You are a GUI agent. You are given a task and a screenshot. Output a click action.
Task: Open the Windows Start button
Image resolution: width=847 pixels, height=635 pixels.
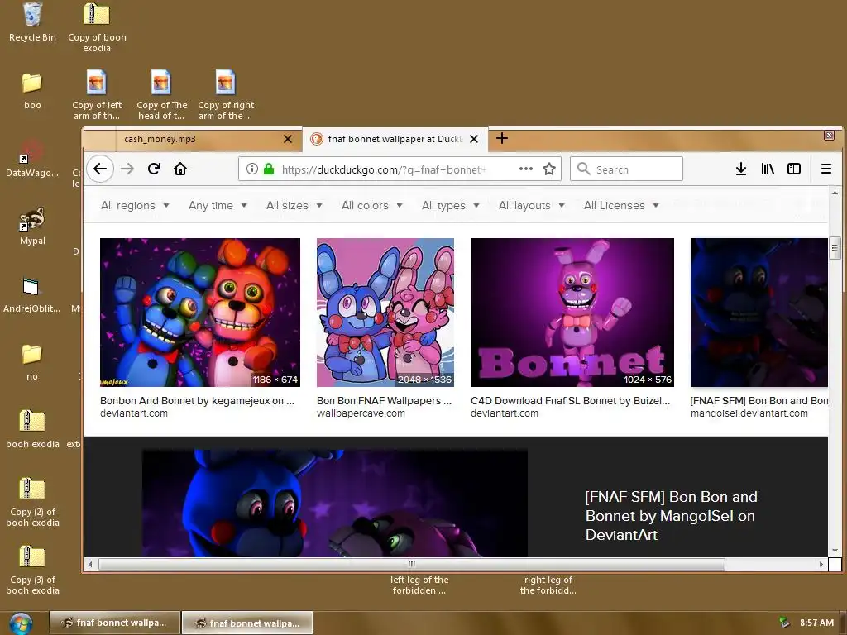point(21,623)
